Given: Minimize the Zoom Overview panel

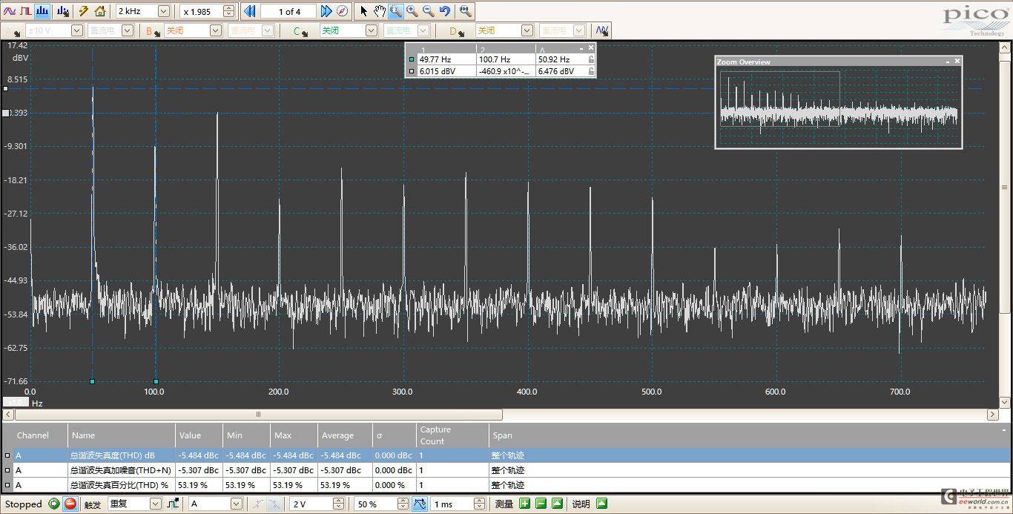Looking at the screenshot, I should (947, 62).
